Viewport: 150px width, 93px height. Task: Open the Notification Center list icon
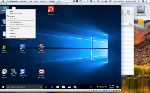tap(146, 1)
